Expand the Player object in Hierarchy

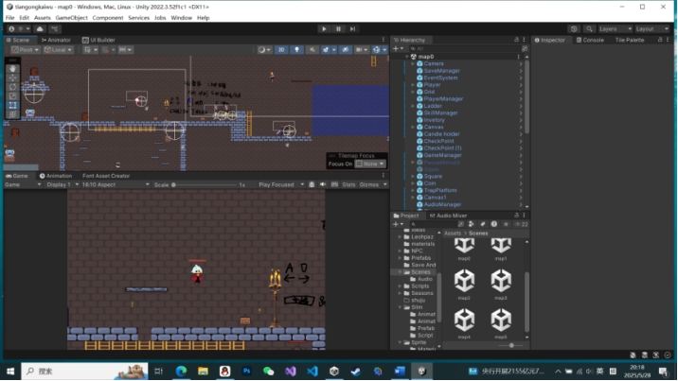pos(413,85)
